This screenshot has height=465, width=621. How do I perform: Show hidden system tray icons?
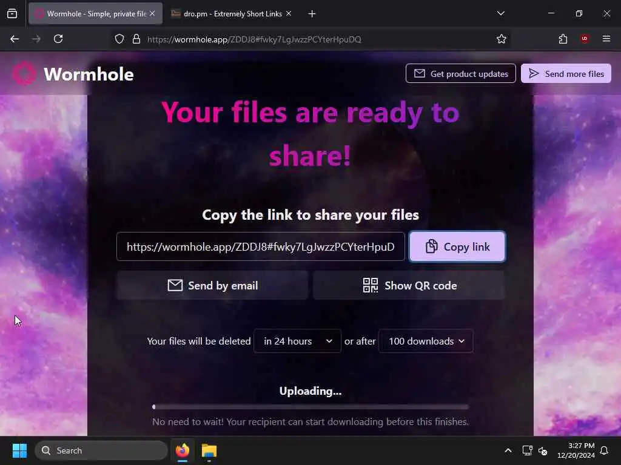click(508, 450)
